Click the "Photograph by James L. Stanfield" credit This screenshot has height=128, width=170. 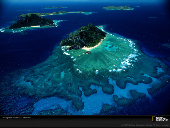click(16, 118)
